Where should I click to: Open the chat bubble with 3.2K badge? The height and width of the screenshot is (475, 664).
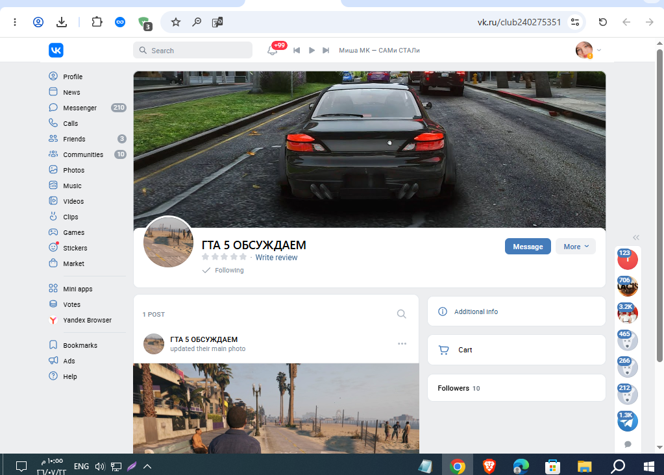coord(627,313)
